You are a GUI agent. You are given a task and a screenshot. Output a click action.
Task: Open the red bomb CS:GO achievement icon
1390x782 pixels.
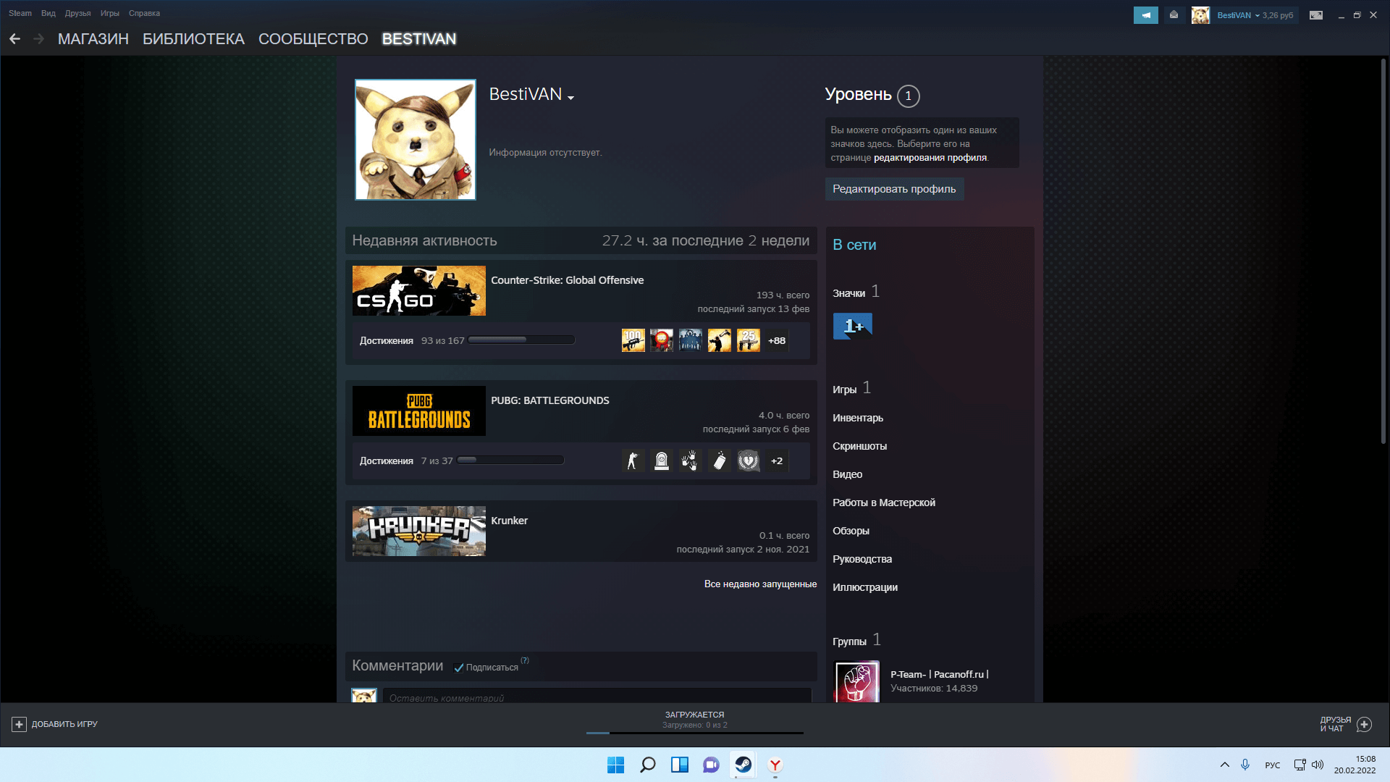[x=662, y=340]
